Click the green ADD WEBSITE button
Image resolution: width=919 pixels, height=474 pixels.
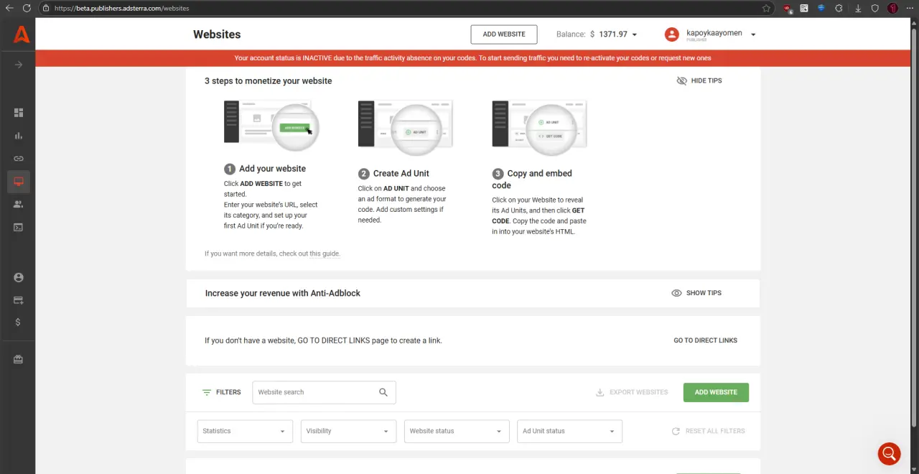coord(716,392)
